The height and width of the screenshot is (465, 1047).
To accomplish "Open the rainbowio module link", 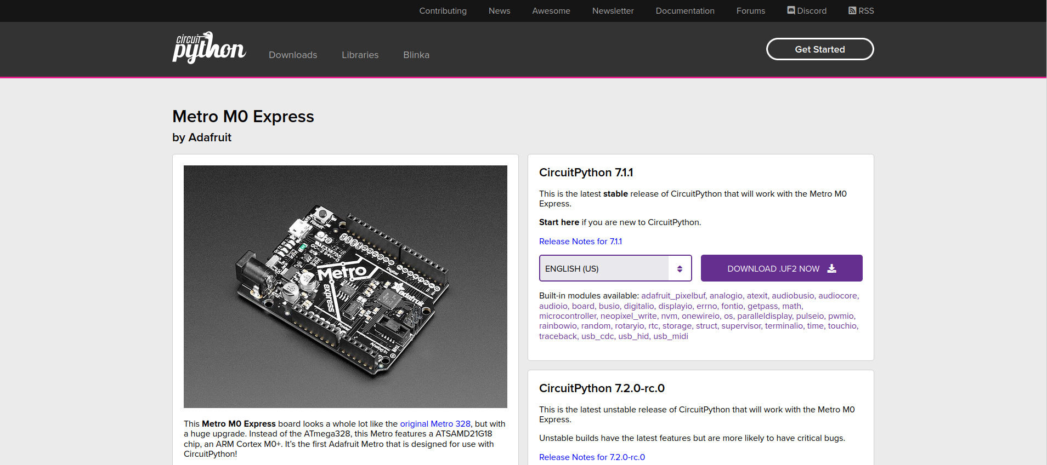I will (x=558, y=326).
